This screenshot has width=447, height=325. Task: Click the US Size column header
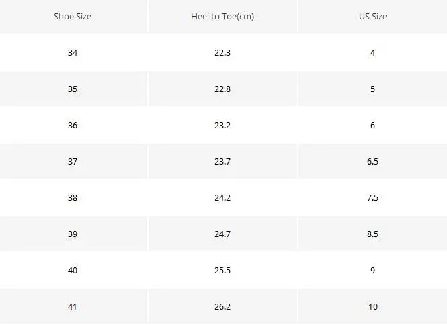click(372, 17)
